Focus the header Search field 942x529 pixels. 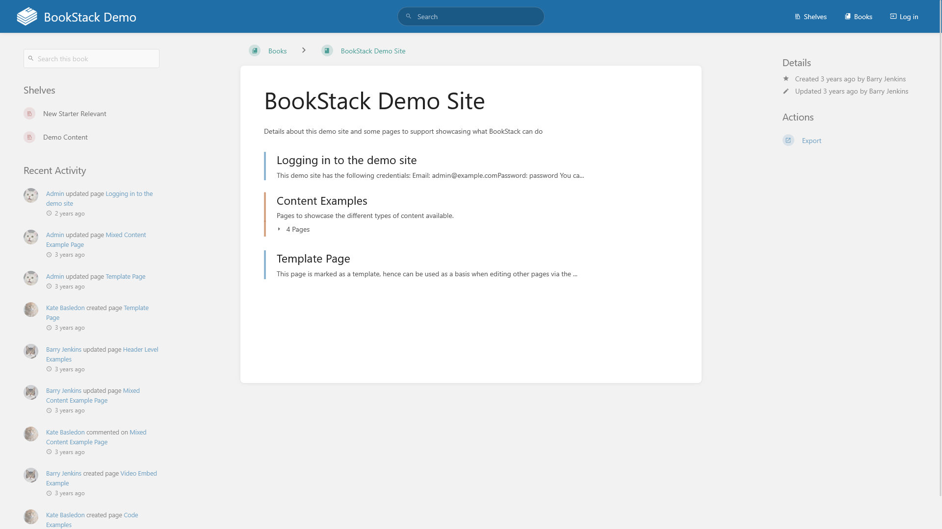(x=471, y=17)
